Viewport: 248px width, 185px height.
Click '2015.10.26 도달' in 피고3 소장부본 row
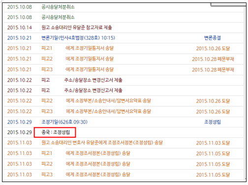pos(213,112)
